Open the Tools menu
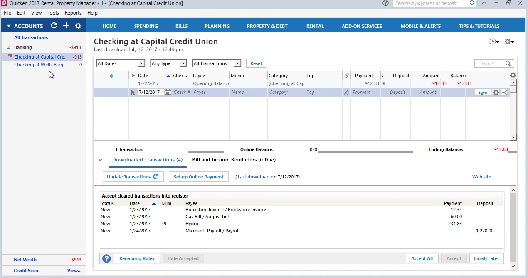Viewport: 528px width, 278px height. tap(53, 13)
